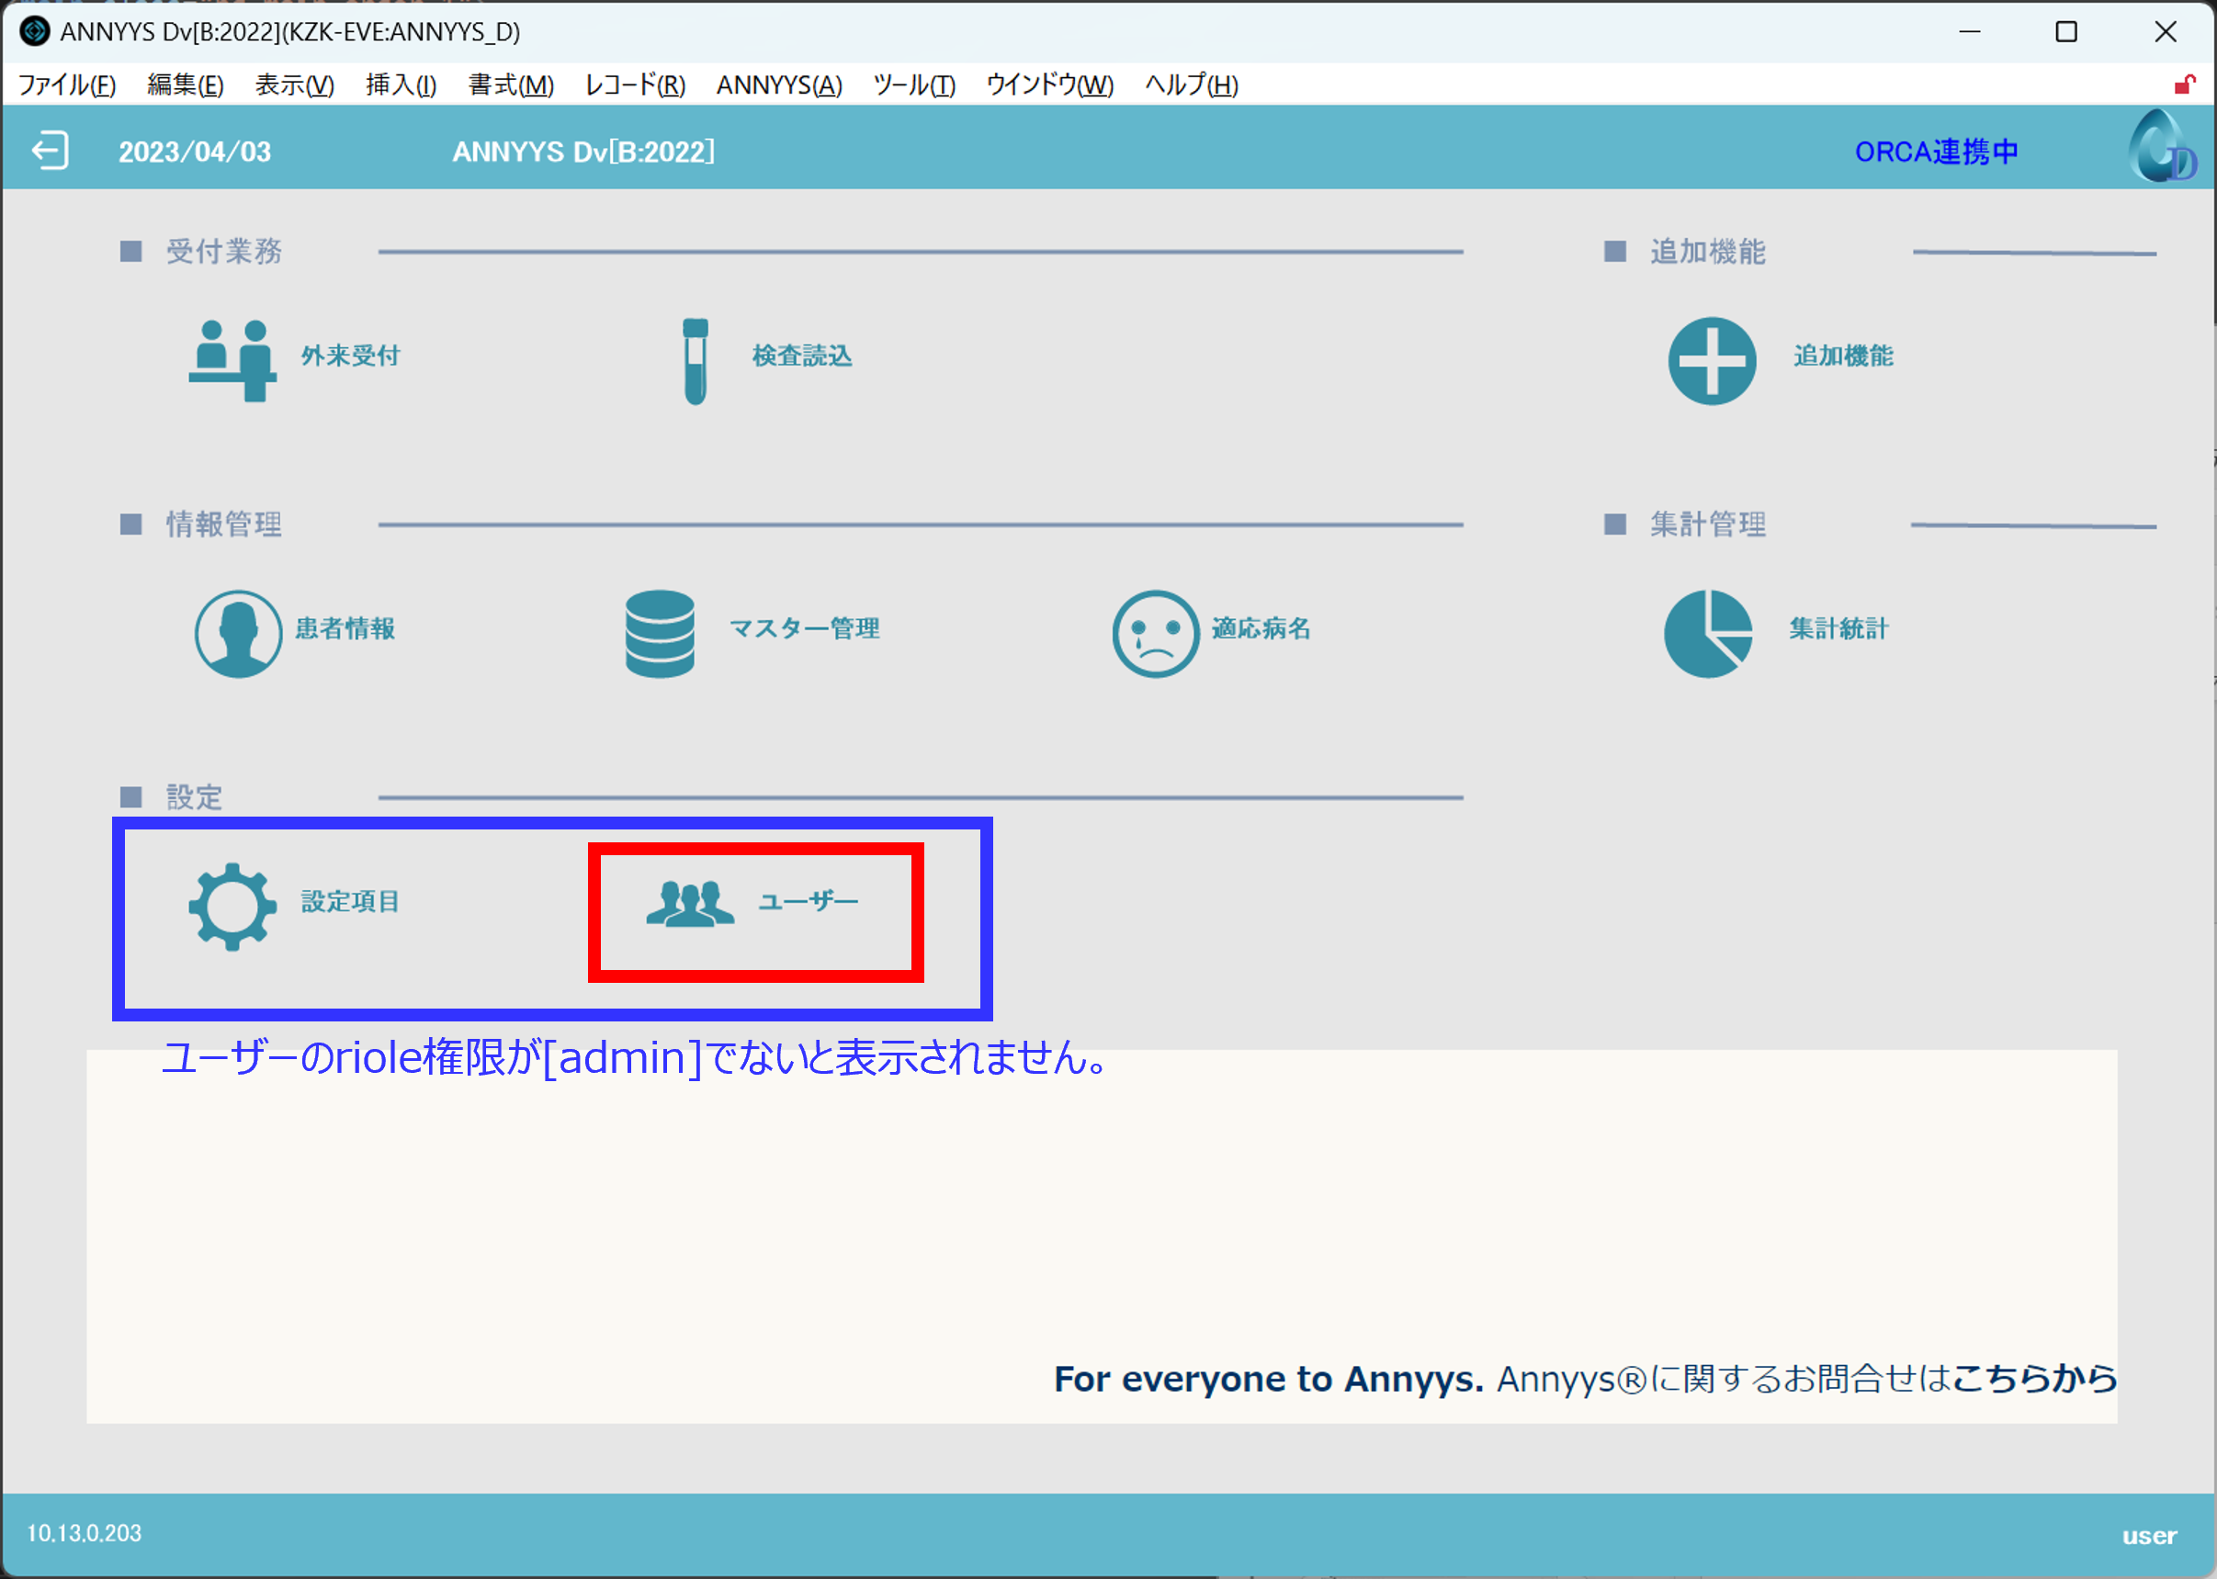Click the 情報管理 section heading
This screenshot has height=1579, width=2217.
click(x=223, y=524)
